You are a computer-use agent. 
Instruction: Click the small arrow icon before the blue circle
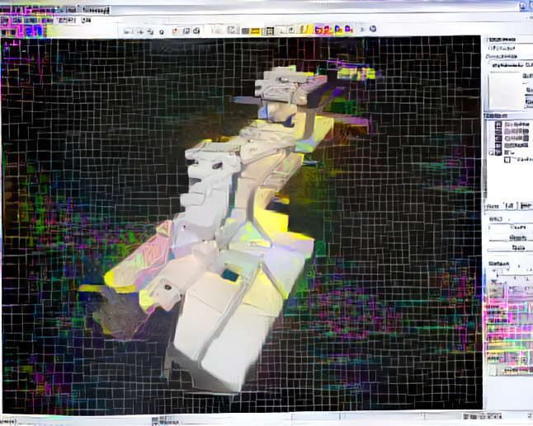click(x=361, y=30)
